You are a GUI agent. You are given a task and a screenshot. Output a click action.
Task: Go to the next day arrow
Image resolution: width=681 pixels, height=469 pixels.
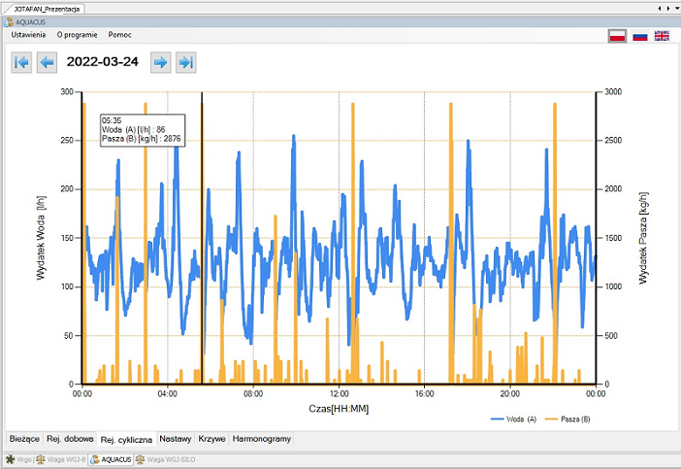click(161, 62)
